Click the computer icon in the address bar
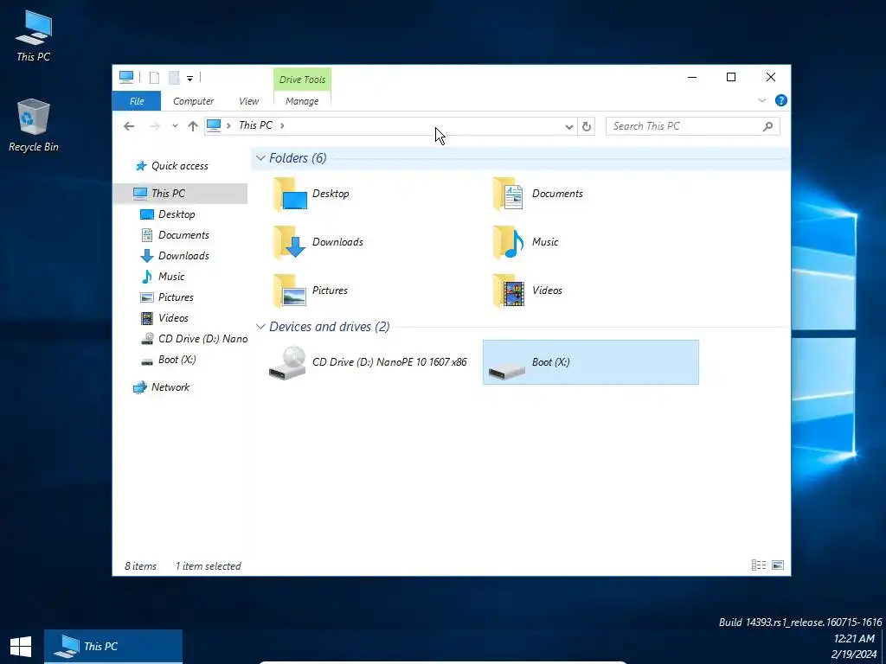Screen dimensions: 886x664 (x=214, y=126)
